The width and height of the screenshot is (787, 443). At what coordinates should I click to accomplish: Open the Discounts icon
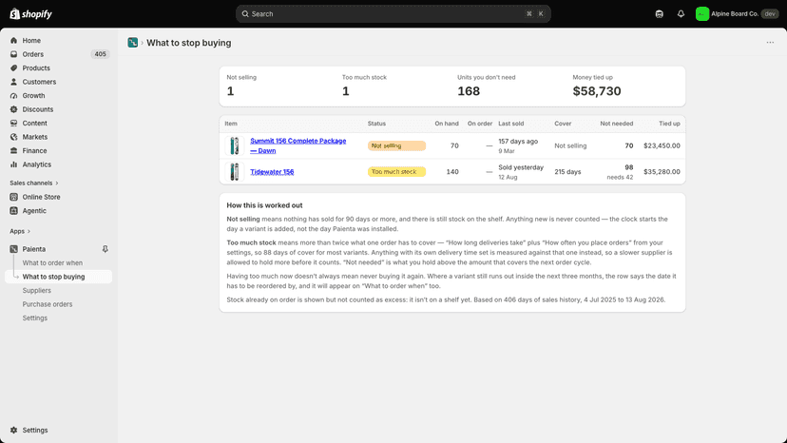(13, 109)
